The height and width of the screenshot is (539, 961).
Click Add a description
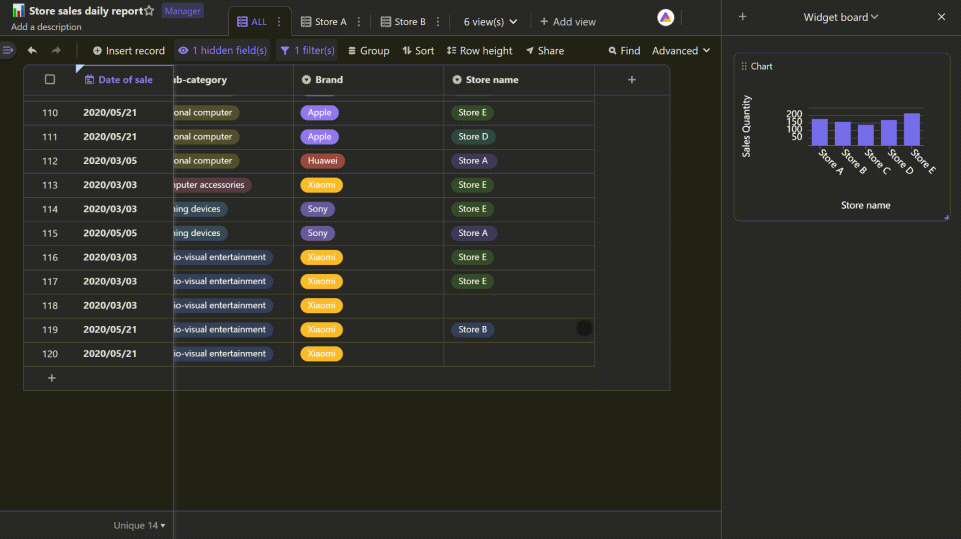coord(46,27)
